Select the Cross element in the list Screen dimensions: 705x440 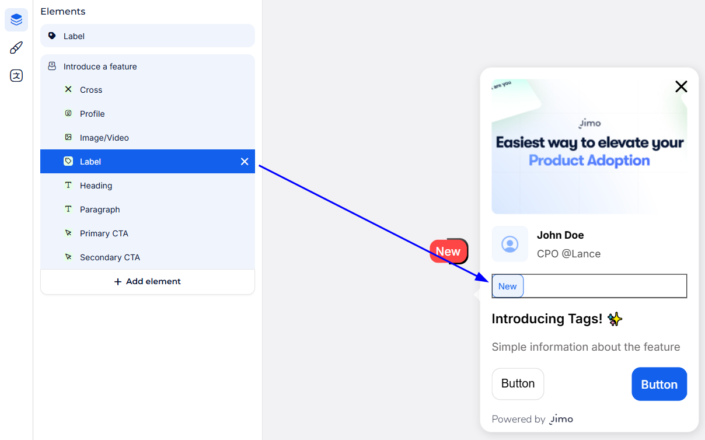pyautogui.click(x=91, y=90)
